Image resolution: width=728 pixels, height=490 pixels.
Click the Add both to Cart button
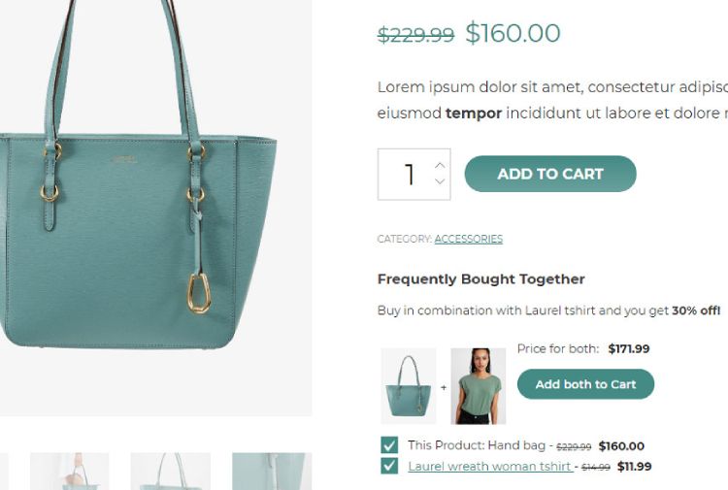point(585,384)
